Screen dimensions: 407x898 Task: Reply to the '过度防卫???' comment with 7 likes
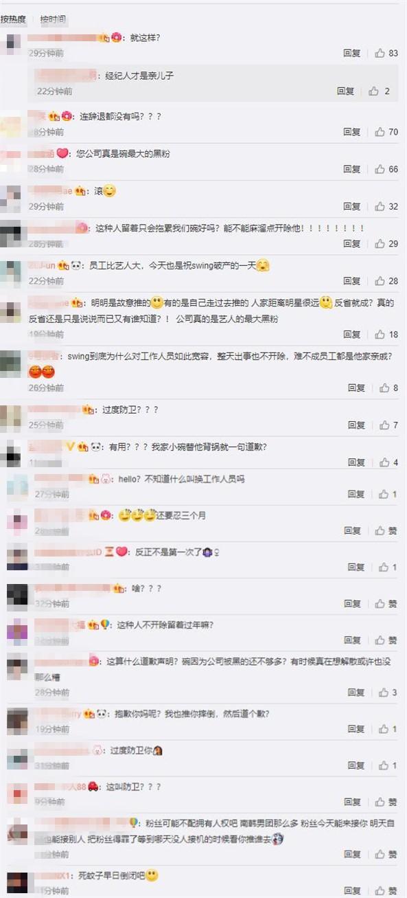point(356,425)
